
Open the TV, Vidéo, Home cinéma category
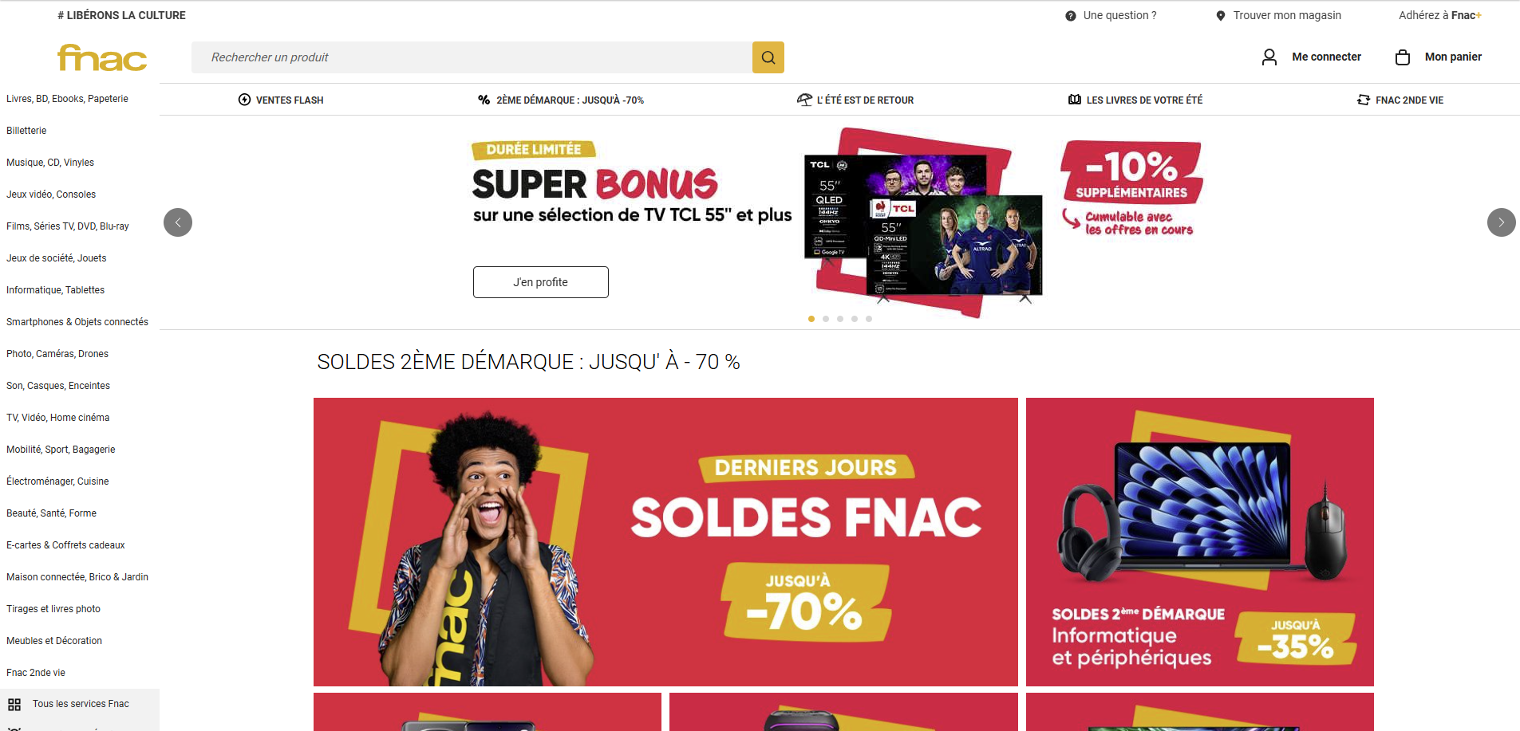(x=57, y=418)
